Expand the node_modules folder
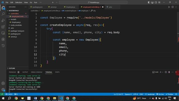179x101 pixels. click(16, 25)
